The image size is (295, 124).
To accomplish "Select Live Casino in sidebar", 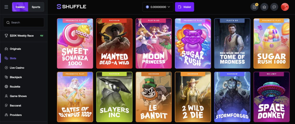I will (x=17, y=68).
